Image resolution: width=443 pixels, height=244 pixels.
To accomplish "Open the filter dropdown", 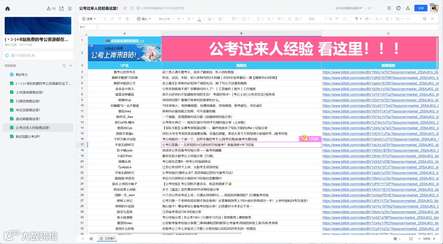I will [358, 19].
